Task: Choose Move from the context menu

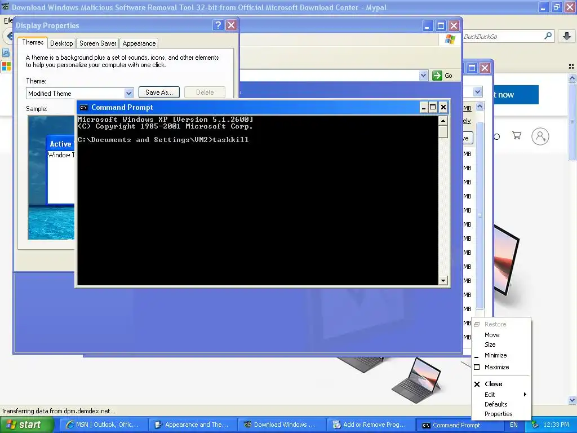Action: coord(492,335)
